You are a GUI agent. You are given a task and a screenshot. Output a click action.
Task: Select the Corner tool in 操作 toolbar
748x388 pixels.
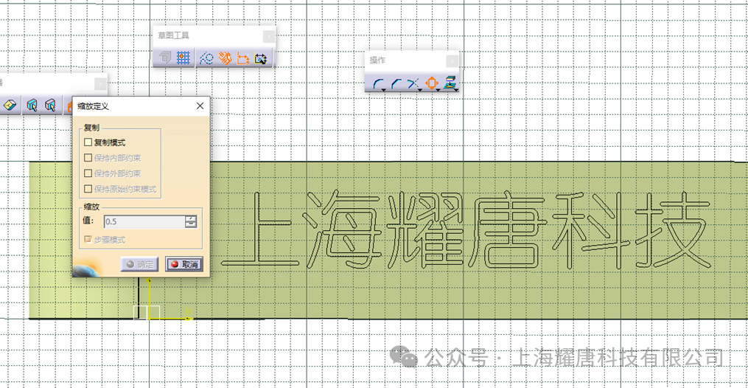pyautogui.click(x=379, y=84)
